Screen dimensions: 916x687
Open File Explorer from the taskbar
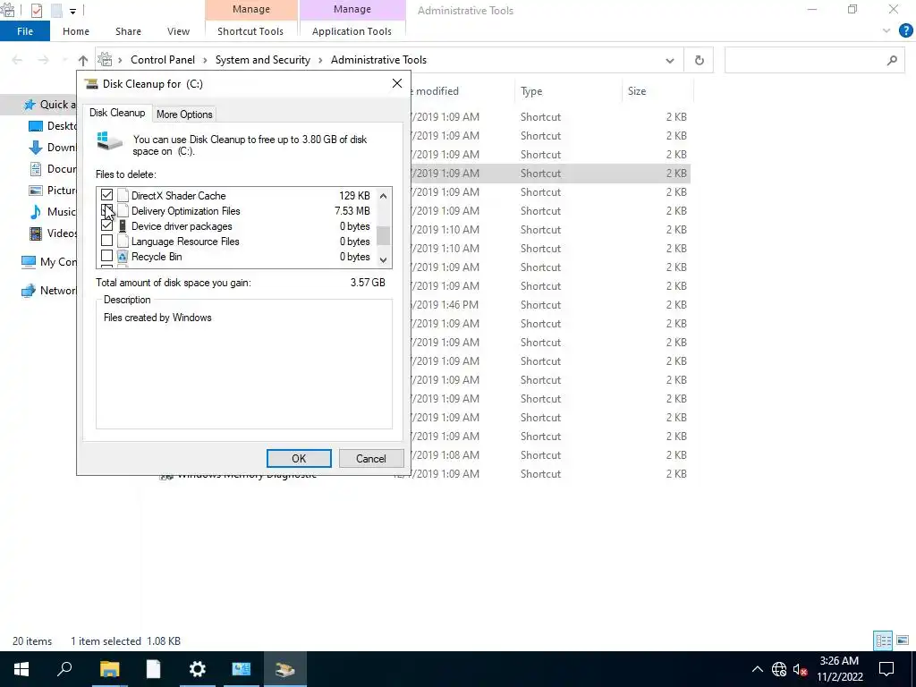point(109,669)
